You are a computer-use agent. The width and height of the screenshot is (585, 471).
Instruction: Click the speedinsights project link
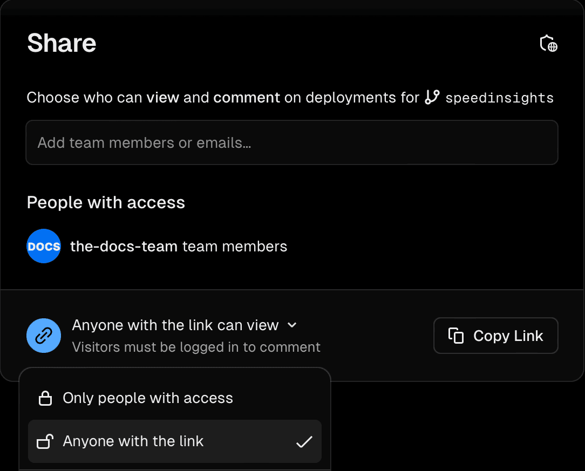[499, 98]
